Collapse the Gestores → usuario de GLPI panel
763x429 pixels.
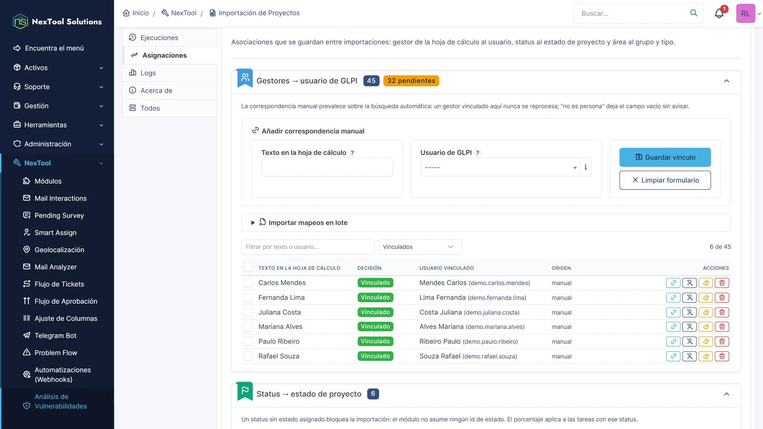point(726,81)
